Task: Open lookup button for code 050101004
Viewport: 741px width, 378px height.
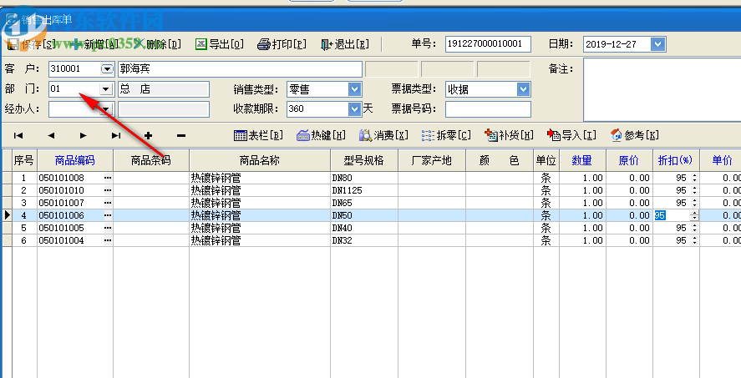Action: tap(109, 240)
